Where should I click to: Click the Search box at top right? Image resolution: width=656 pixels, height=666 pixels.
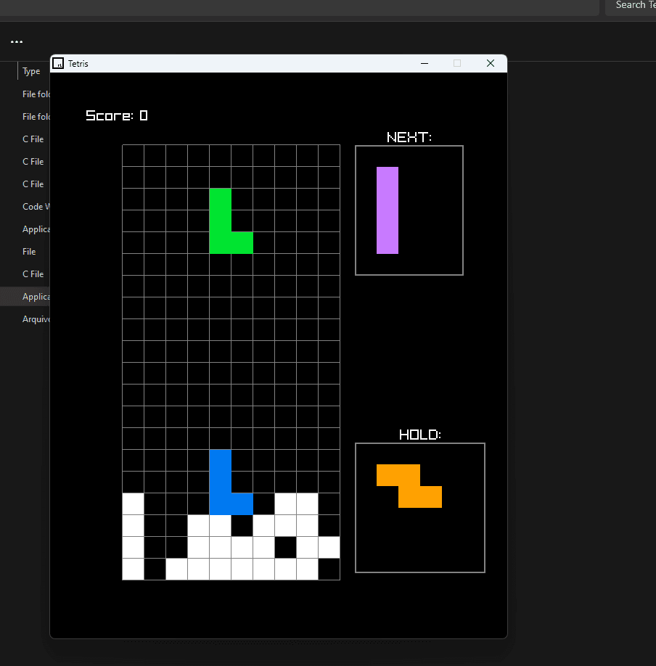pos(631,6)
